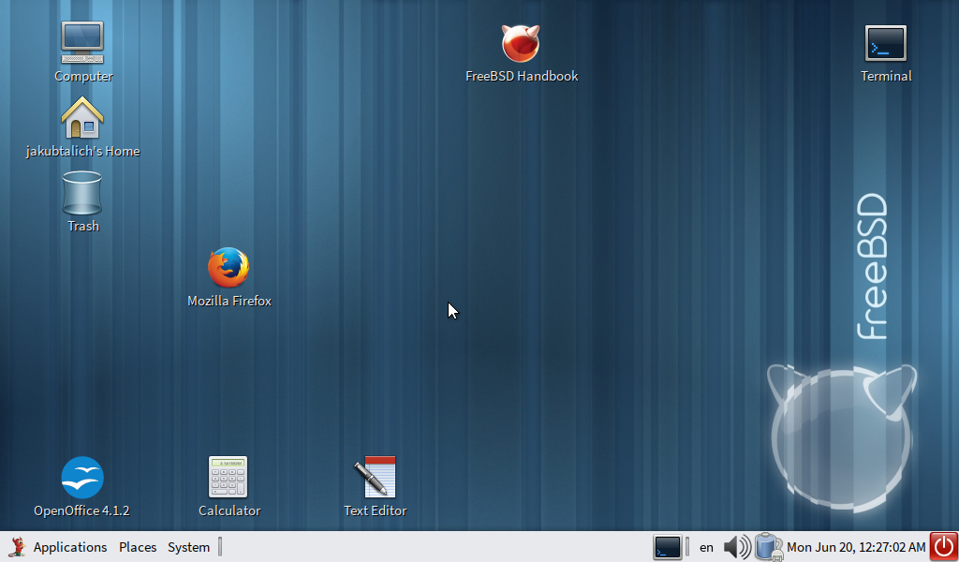Open the FreeBSD Handbook desktop icon
959x562 pixels.
click(521, 43)
